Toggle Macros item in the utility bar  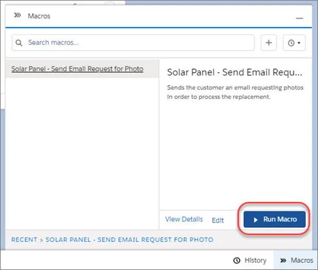point(296,260)
